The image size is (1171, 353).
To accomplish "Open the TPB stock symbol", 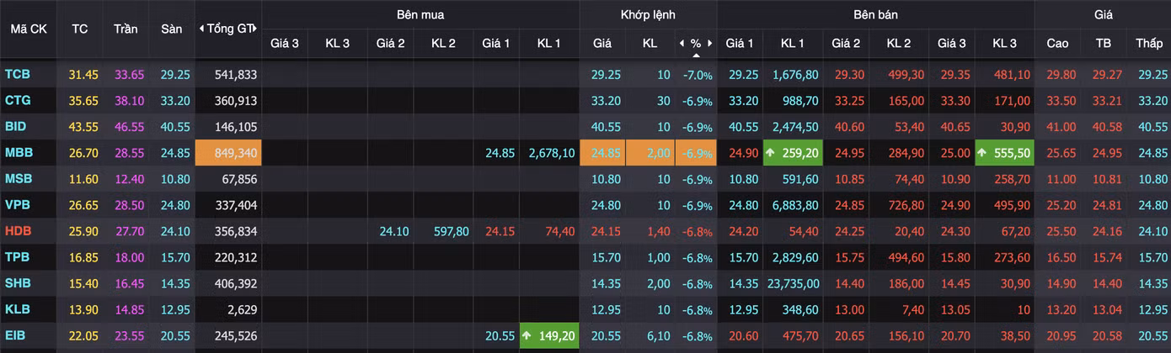I will (x=18, y=257).
